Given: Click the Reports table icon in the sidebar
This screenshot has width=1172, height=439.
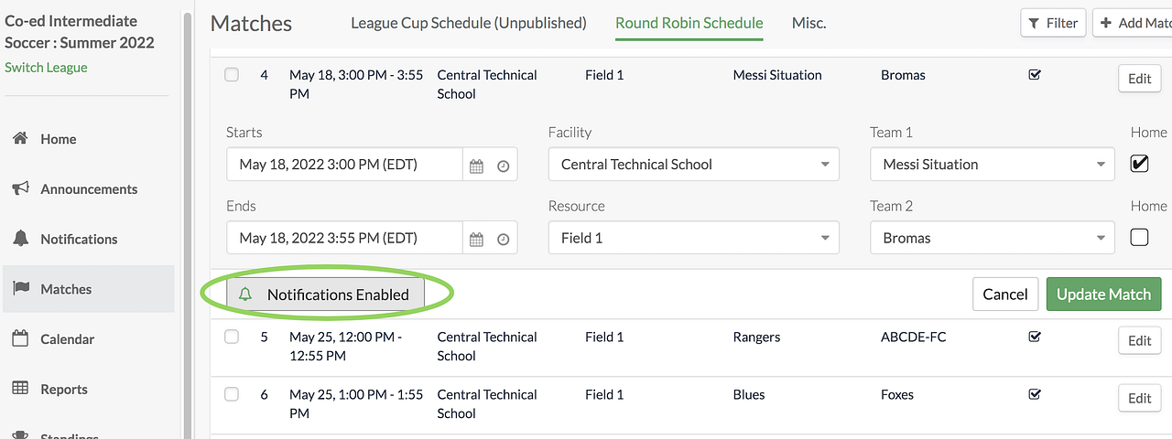Looking at the screenshot, I should 20,389.
